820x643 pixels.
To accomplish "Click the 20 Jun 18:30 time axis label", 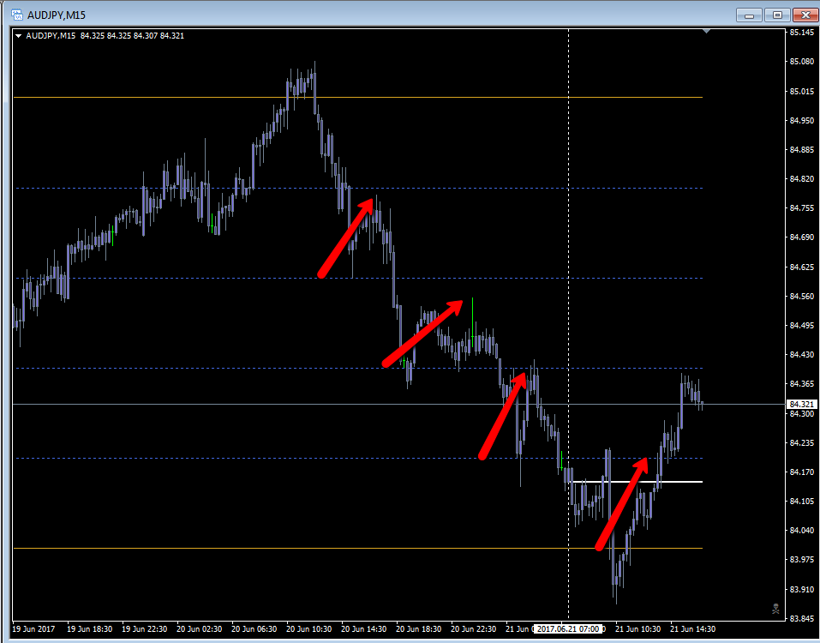I will (419, 629).
